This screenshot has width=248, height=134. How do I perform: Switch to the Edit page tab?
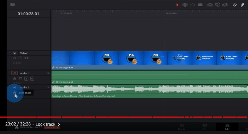[227, 127]
